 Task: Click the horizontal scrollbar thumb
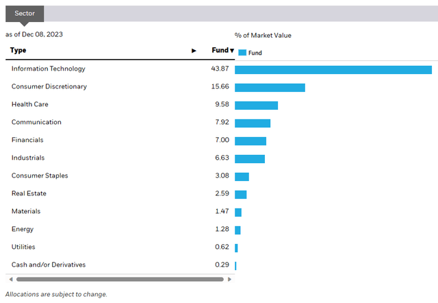[x=120, y=279]
